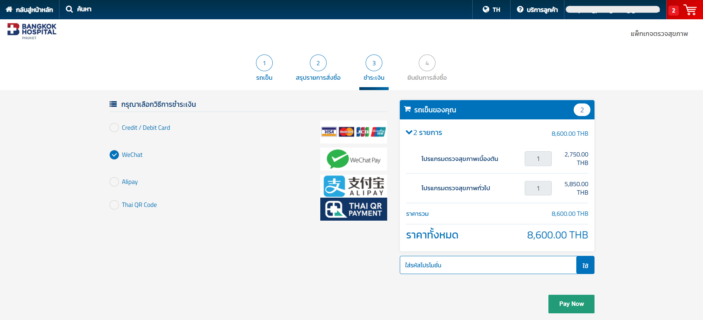Go to step 2 สรุปรายการสั่งซื้อ
Viewport: 703px width, 320px height.
coord(318,68)
